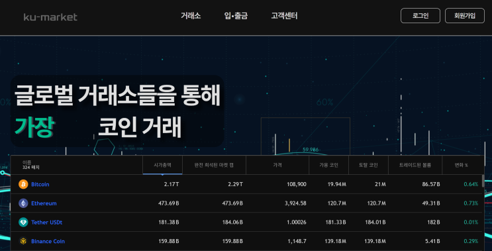Sort by 가격 column header
The width and height of the screenshot is (492, 251).
(277, 165)
